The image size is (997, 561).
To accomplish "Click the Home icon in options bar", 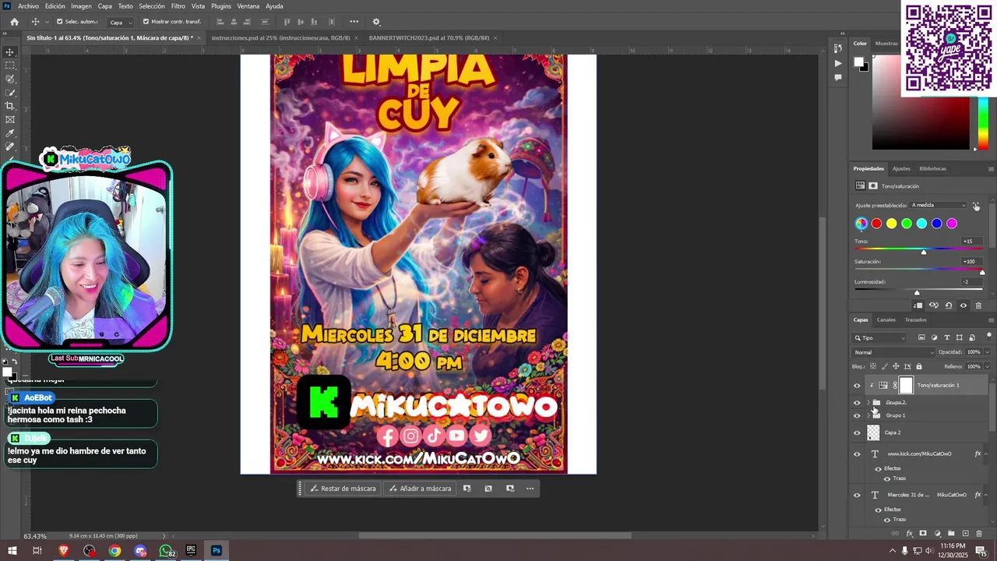I will coord(14,22).
